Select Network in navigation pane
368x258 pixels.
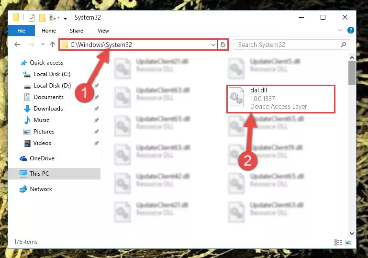(41, 189)
